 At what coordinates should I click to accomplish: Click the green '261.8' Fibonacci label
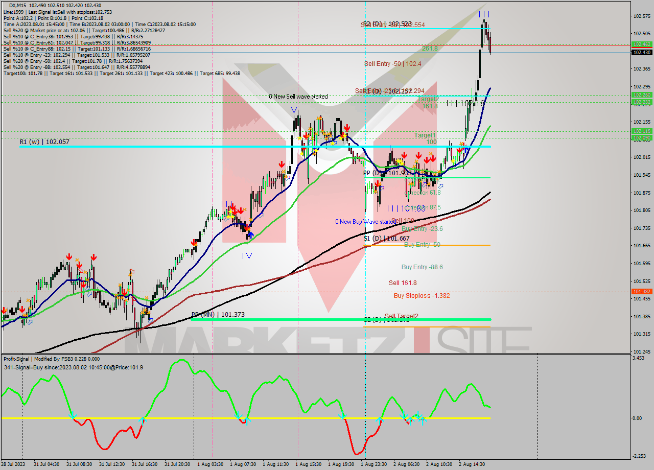click(x=430, y=48)
